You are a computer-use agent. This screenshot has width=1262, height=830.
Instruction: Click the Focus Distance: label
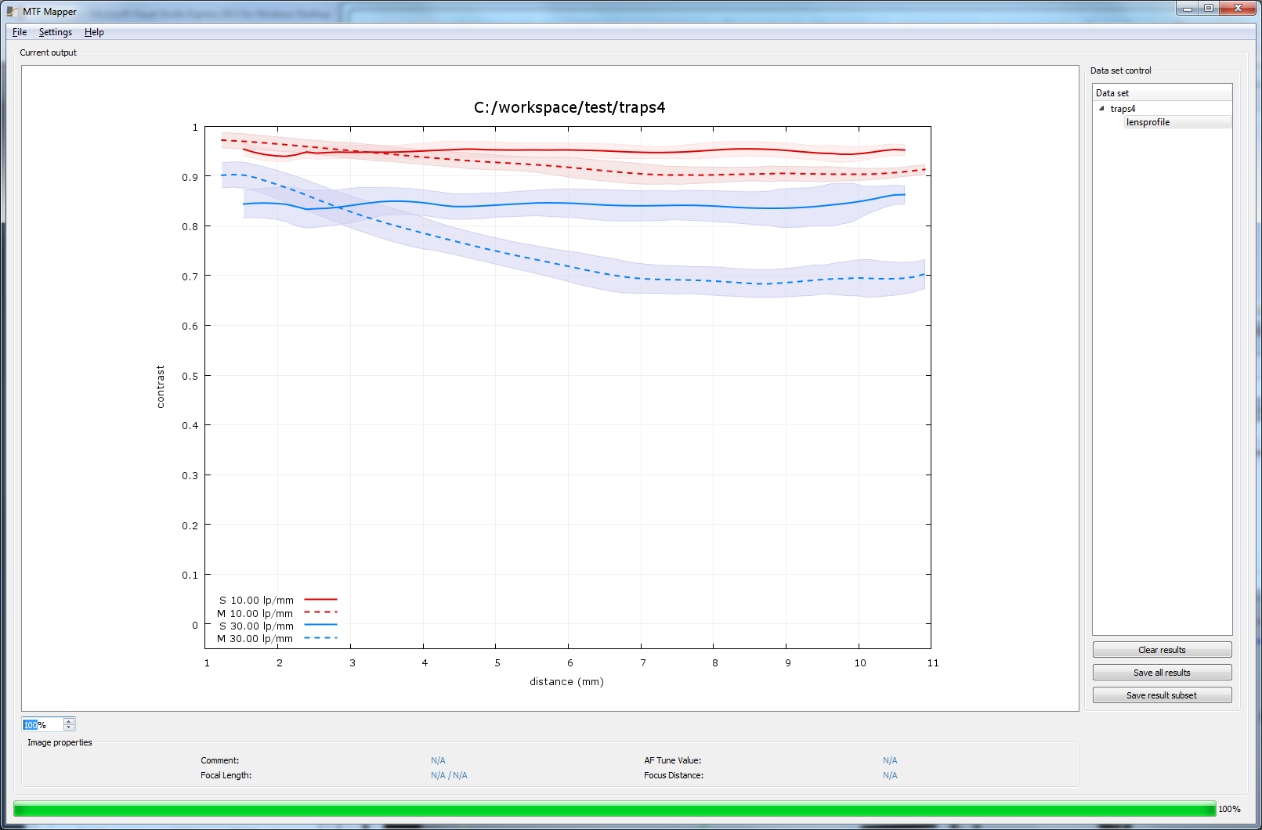[x=674, y=775]
